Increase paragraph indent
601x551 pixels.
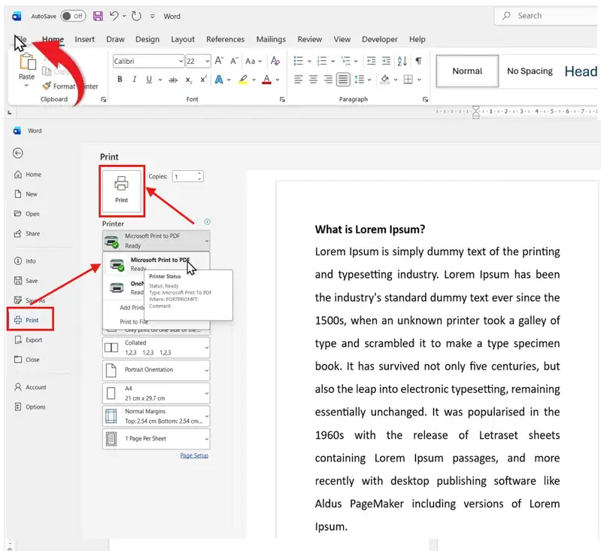click(x=387, y=60)
